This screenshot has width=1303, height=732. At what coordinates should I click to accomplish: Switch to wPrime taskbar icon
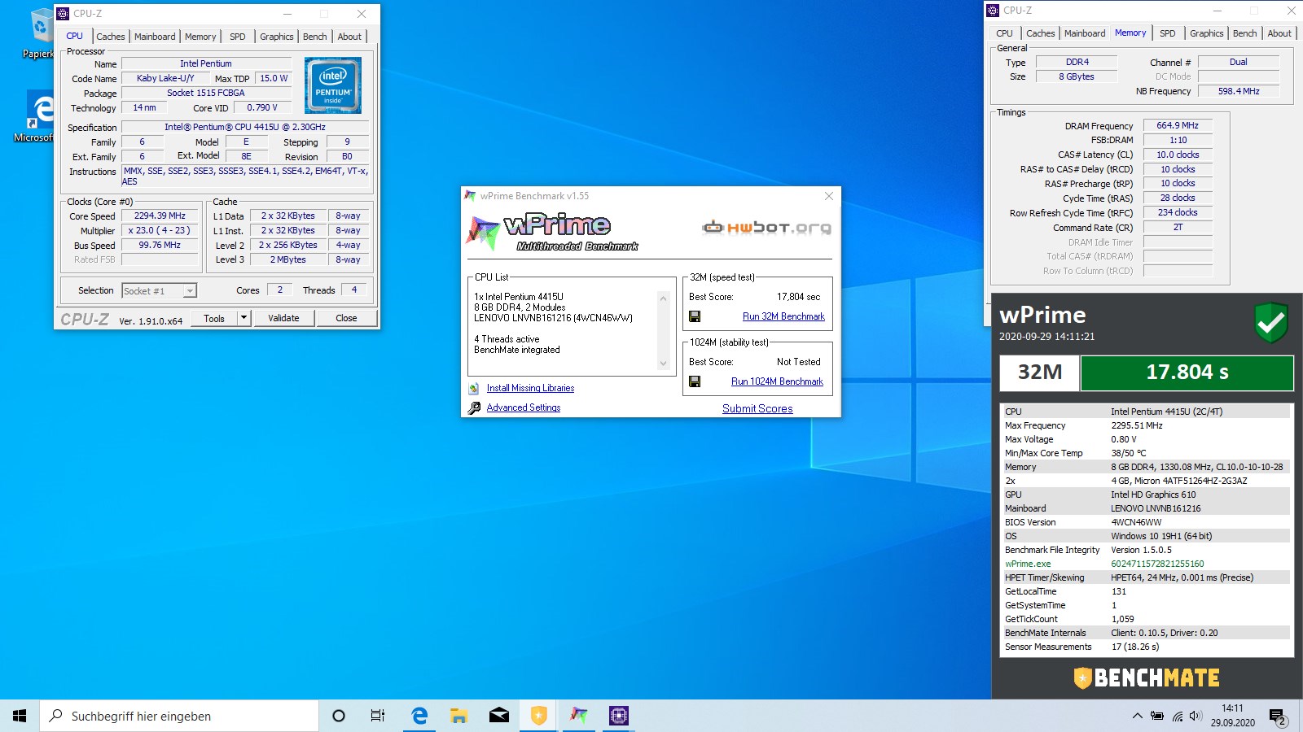[x=578, y=716]
